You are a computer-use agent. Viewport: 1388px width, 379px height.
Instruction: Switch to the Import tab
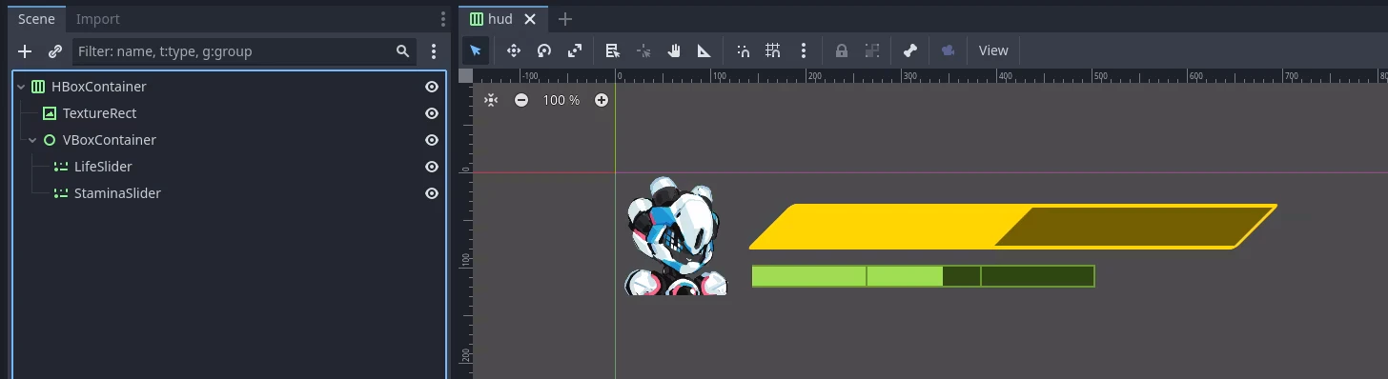click(x=98, y=19)
